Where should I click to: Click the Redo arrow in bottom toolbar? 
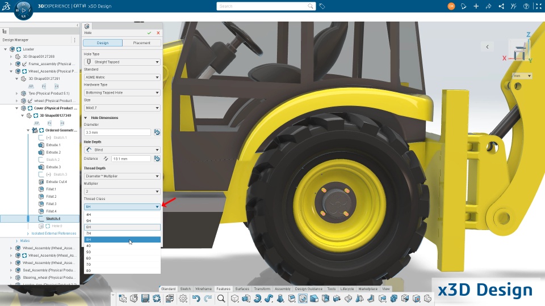pyautogui.click(x=208, y=299)
